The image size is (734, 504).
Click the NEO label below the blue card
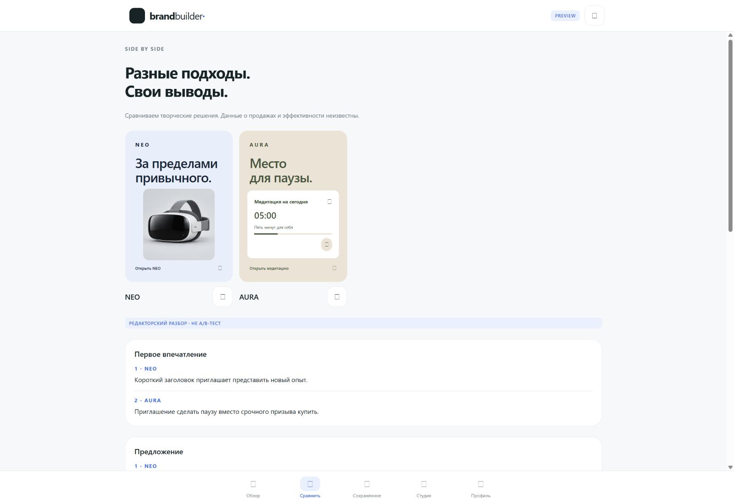133,297
